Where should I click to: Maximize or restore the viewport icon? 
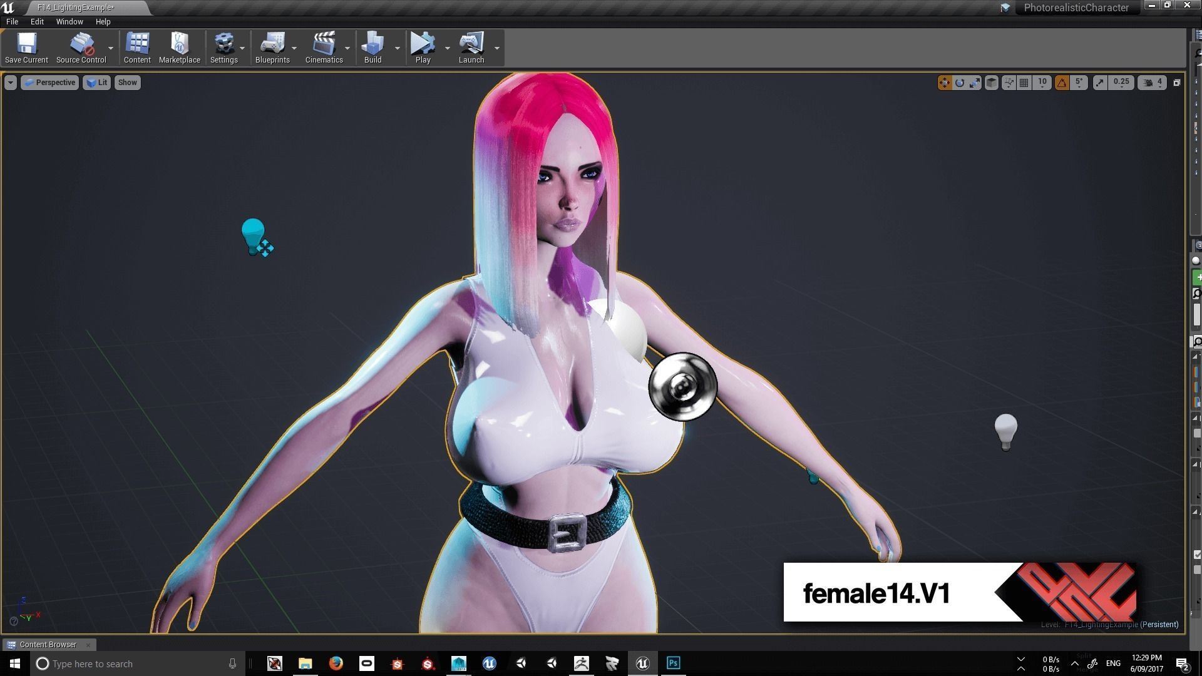(1177, 83)
